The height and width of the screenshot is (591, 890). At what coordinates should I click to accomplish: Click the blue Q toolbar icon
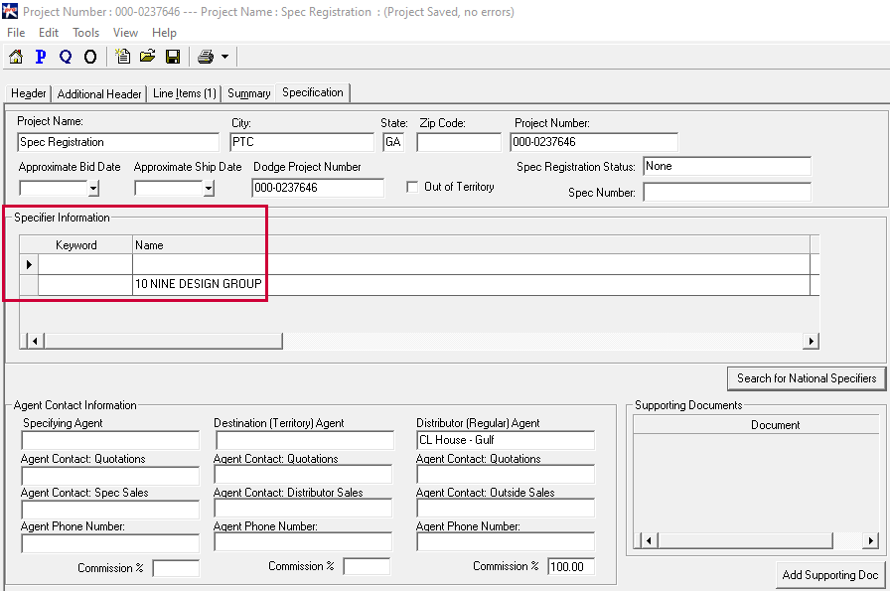66,57
